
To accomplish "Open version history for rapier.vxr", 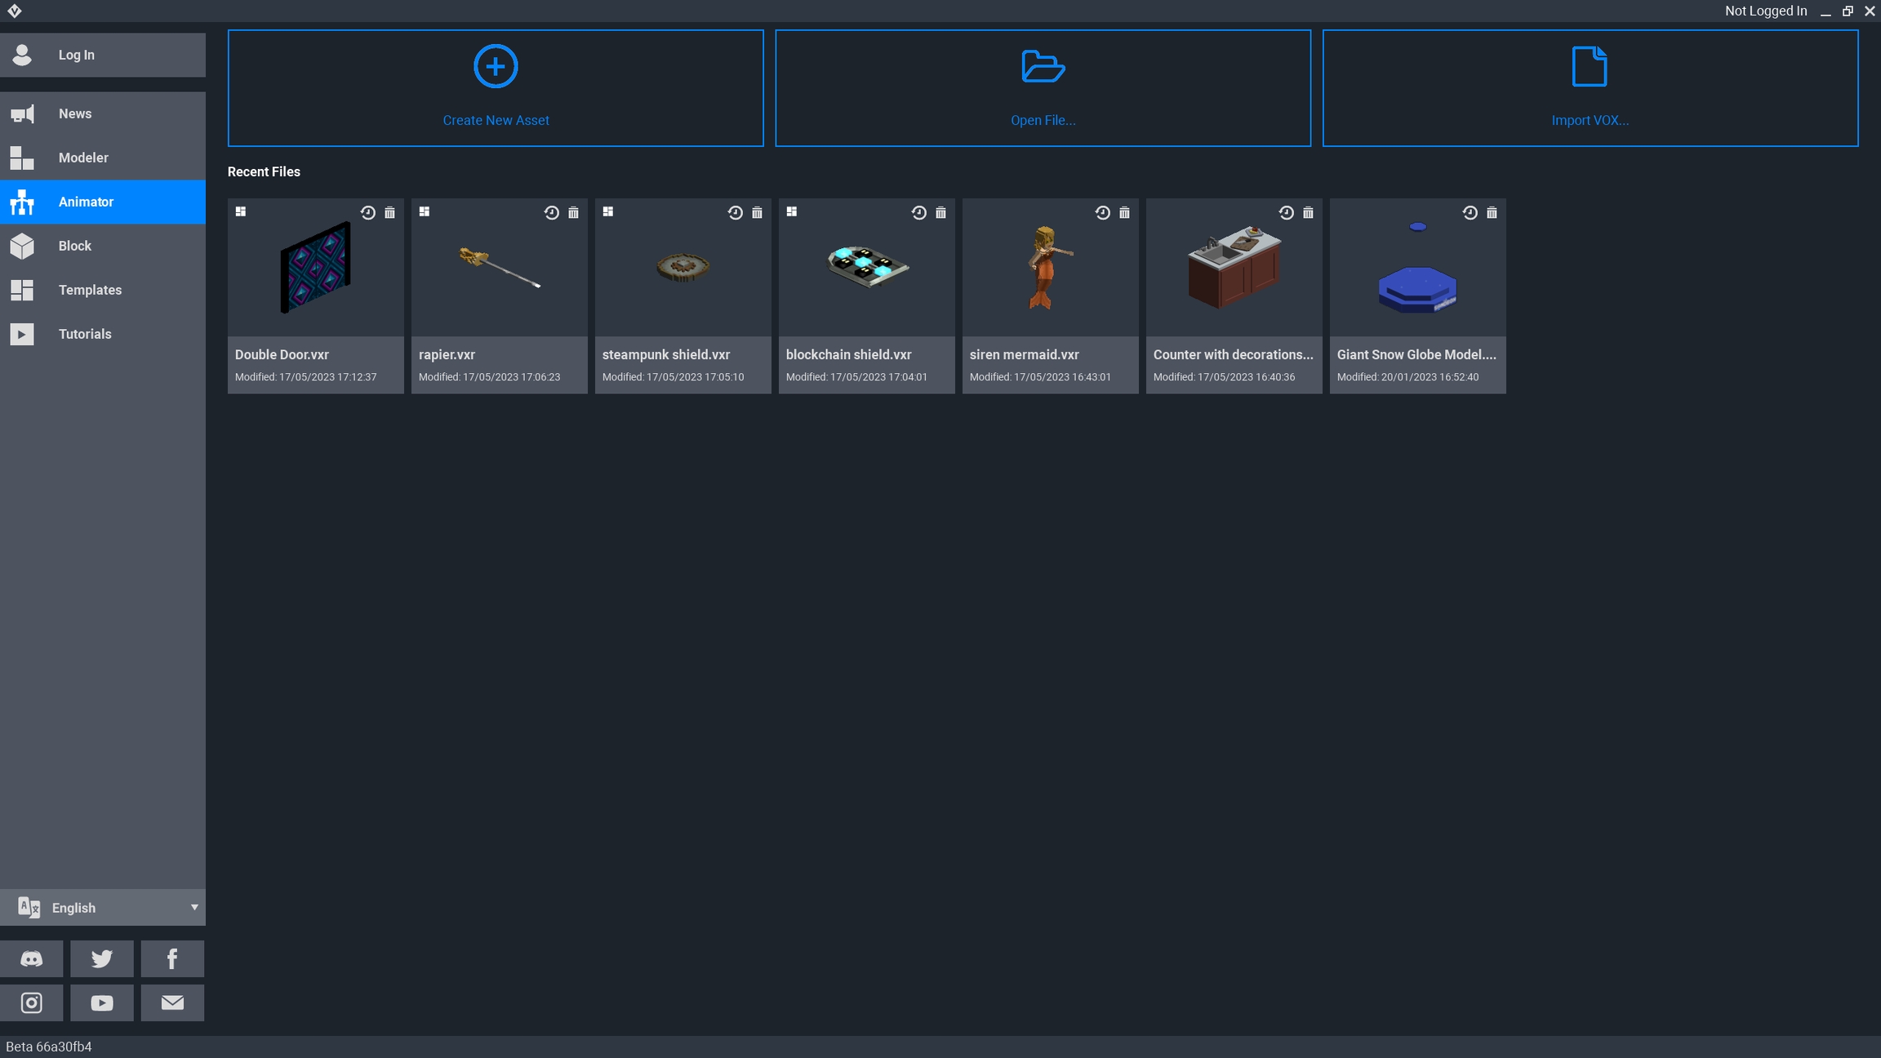I will [551, 212].
